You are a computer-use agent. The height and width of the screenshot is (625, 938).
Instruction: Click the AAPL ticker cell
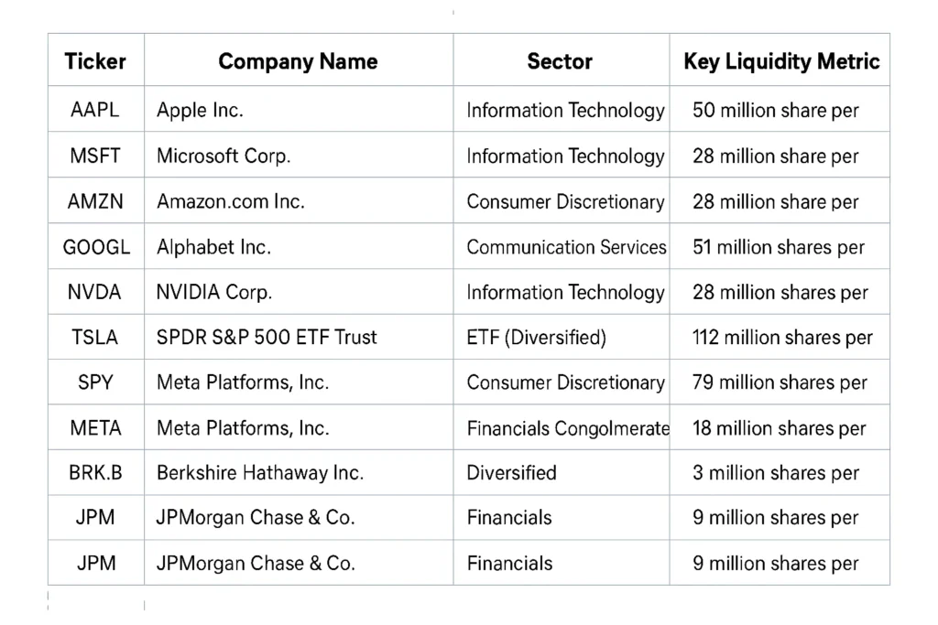pyautogui.click(x=95, y=111)
